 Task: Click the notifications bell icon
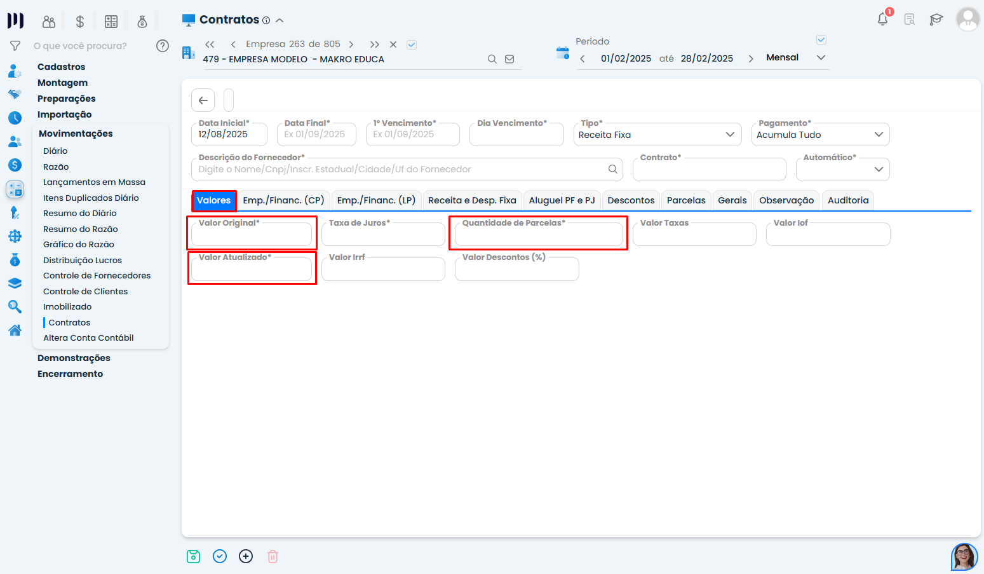882,19
